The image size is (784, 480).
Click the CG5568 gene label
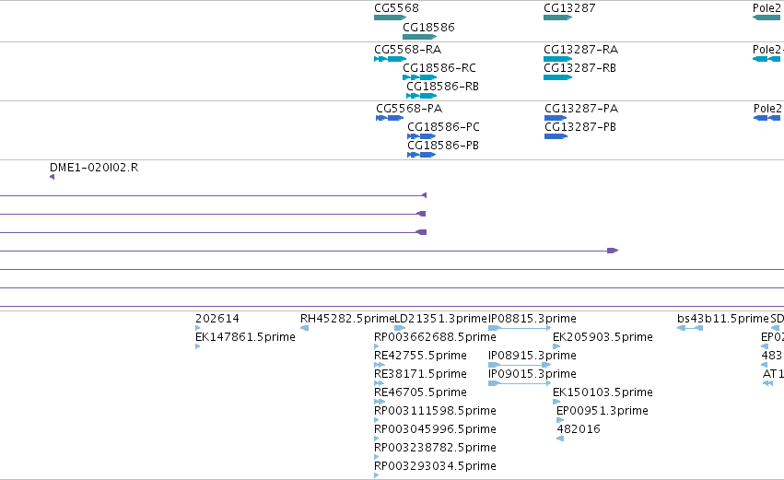coord(396,8)
